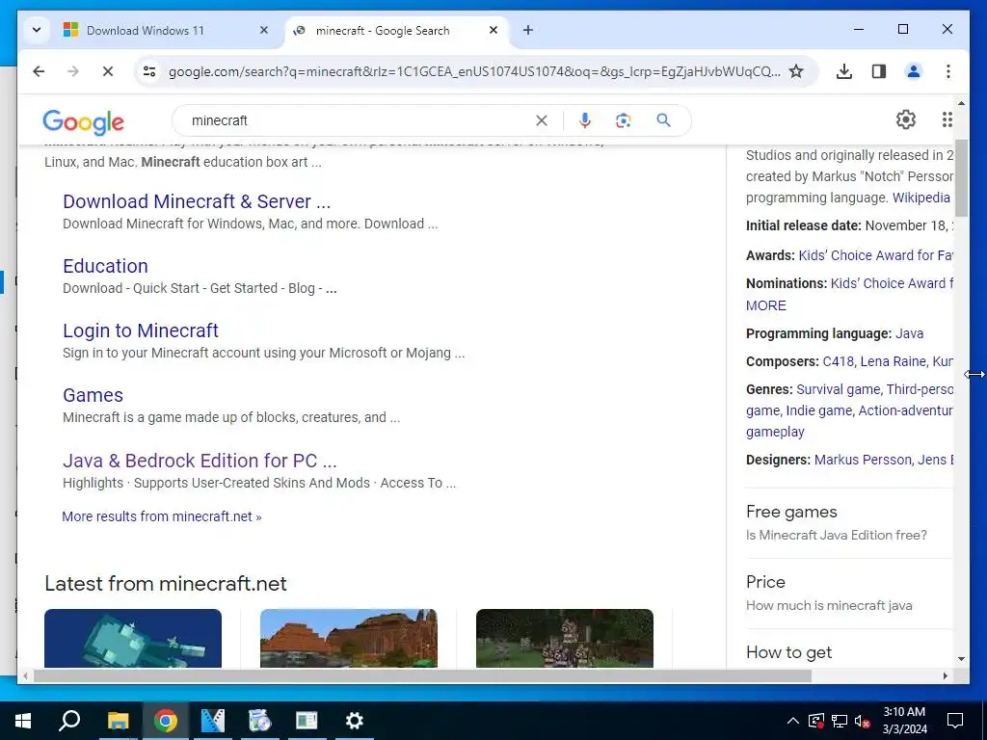Screen dimensions: 987x740
Task: Open File Explorer from taskbar
Action: coord(118,721)
